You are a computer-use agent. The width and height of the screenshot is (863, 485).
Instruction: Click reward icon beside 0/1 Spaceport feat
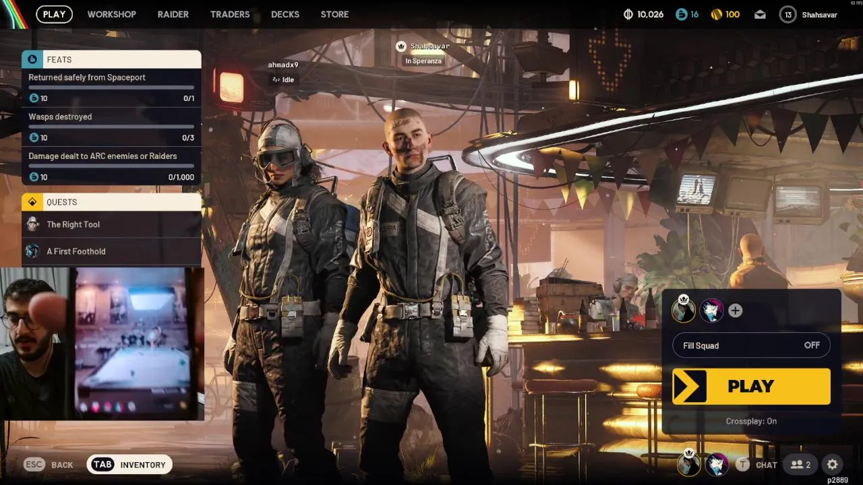[34, 98]
